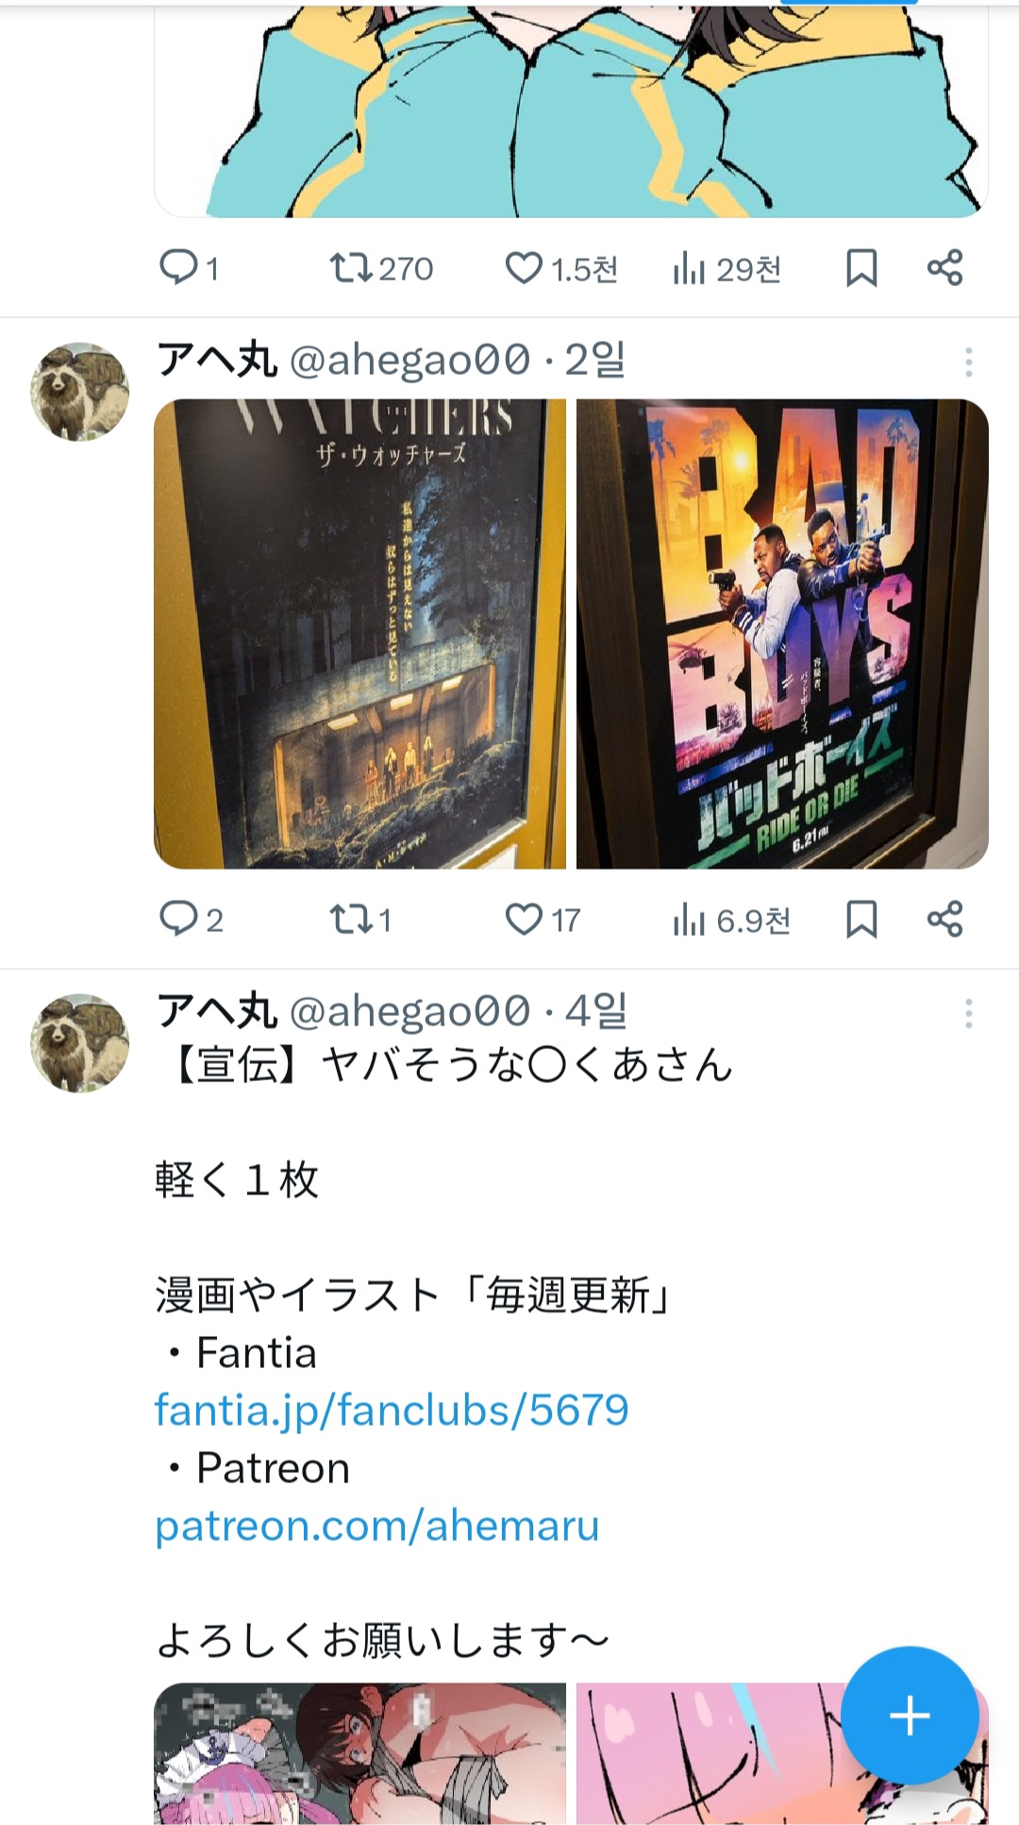Viewport: 1019px width, 1825px height.
Task: Open more options on the 2일 post
Action: coord(968,362)
